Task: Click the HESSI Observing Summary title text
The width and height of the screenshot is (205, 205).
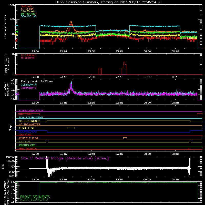Action: click(108, 2)
